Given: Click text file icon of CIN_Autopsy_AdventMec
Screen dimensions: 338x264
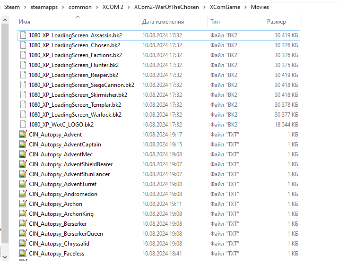Looking at the screenshot, I should coord(23,154).
